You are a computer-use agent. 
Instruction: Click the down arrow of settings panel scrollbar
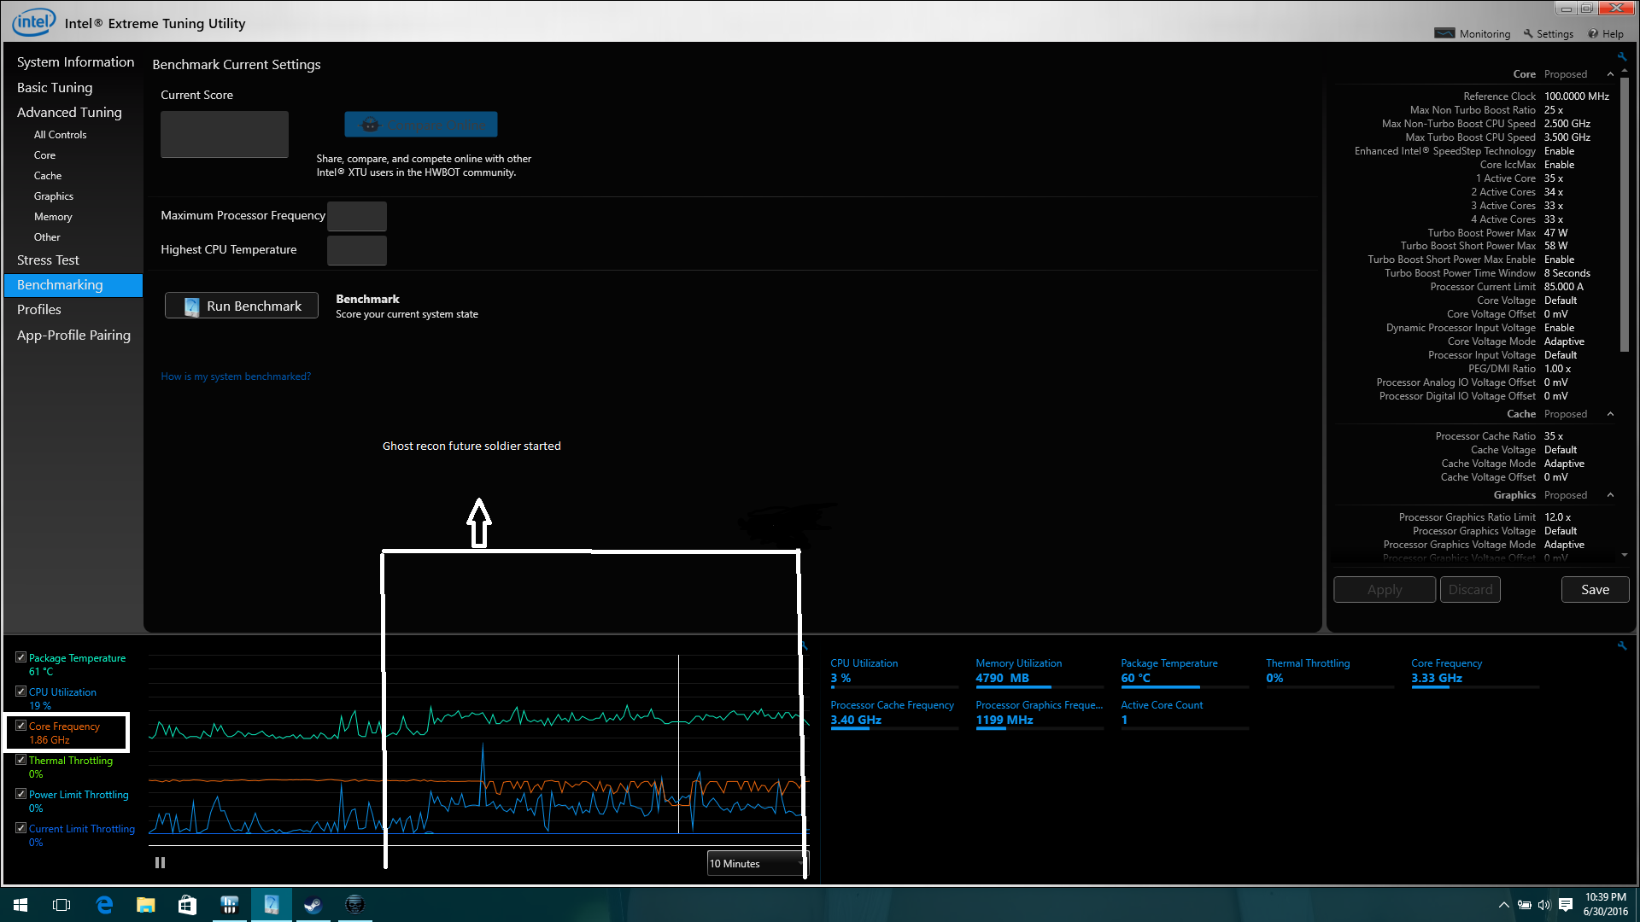click(x=1625, y=555)
